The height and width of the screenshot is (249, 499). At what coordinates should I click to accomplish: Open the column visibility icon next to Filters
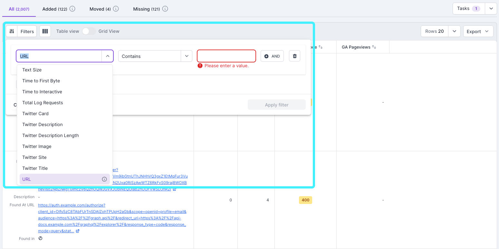45,31
